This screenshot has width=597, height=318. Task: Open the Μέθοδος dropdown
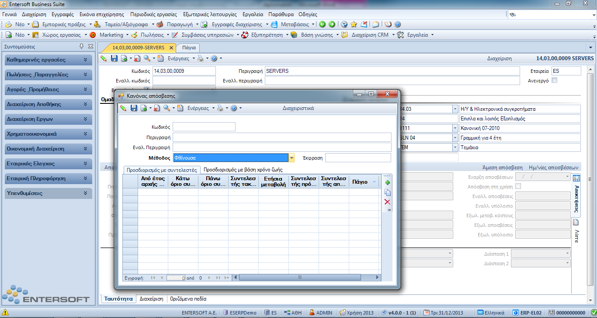292,158
